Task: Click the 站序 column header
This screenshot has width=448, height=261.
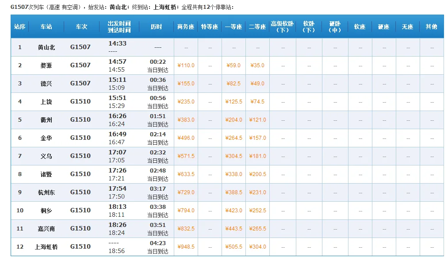Action: (19, 27)
